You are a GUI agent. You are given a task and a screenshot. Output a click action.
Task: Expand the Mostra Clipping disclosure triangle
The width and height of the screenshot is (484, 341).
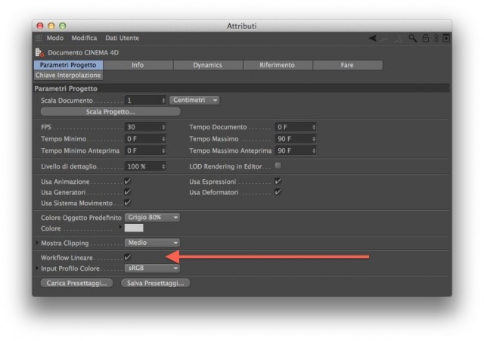click(37, 243)
